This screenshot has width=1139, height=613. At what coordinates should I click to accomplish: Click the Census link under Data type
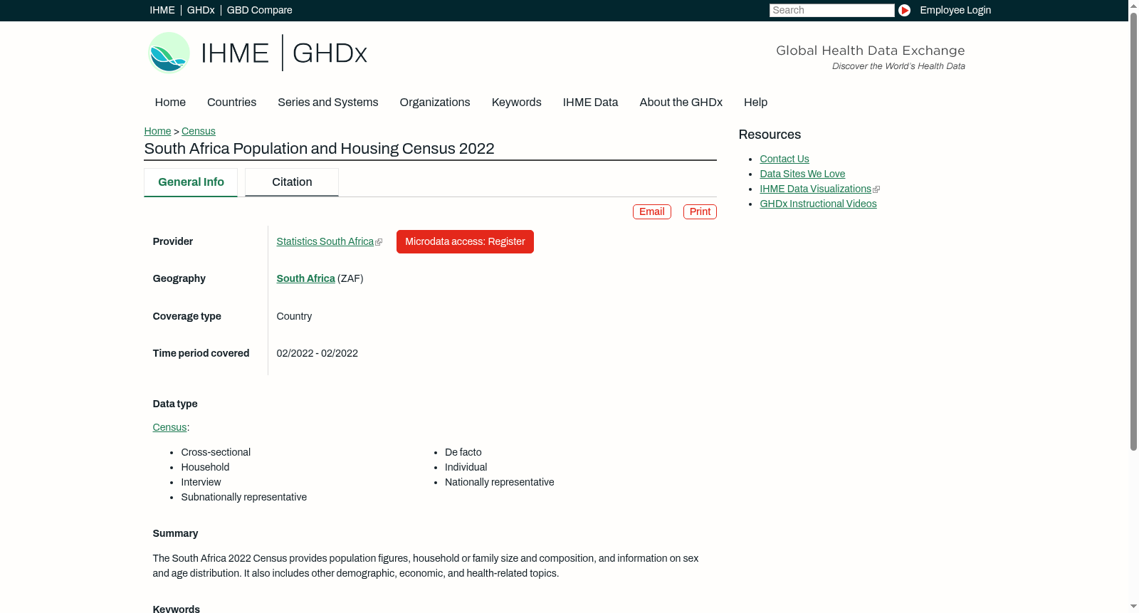coord(169,427)
